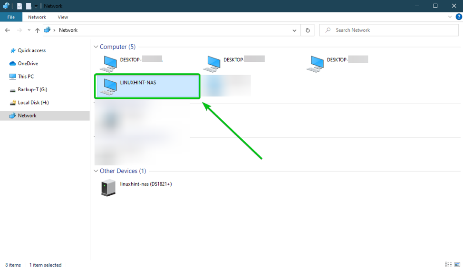Open the Network ribbon tab
Image resolution: width=463 pixels, height=269 pixels.
coord(37,17)
